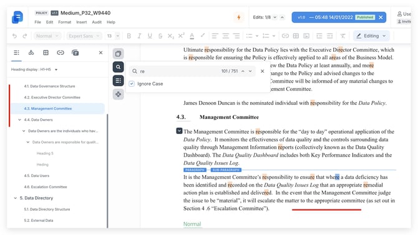
Task: Apply superscript formatting
Action: pos(182,36)
